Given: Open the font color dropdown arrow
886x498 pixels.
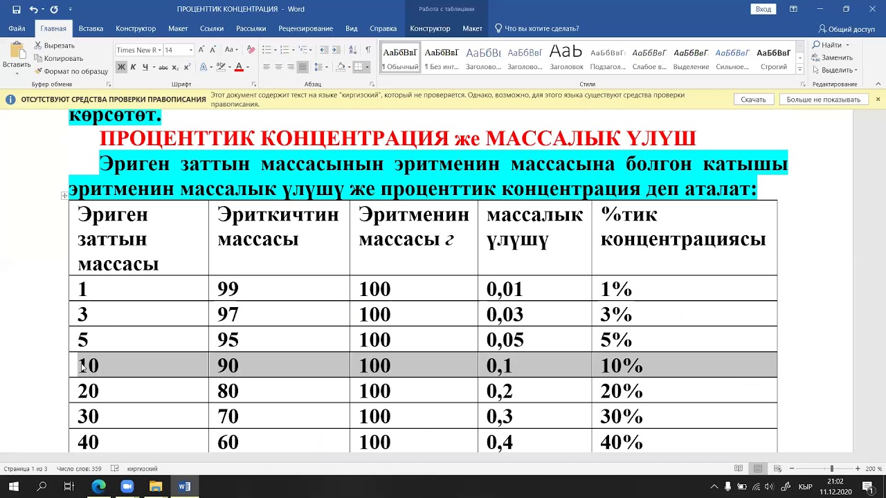Looking at the screenshot, I should click(247, 67).
